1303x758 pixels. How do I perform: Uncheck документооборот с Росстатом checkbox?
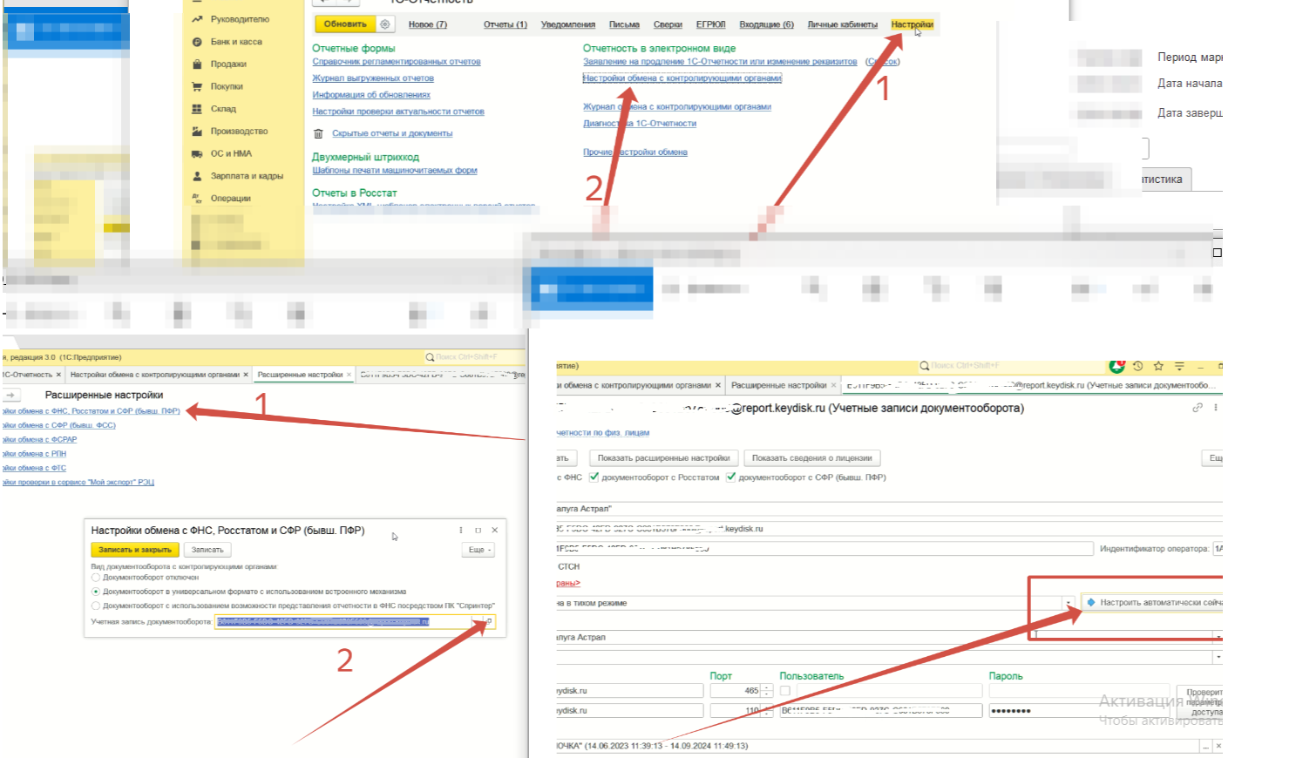click(x=594, y=477)
